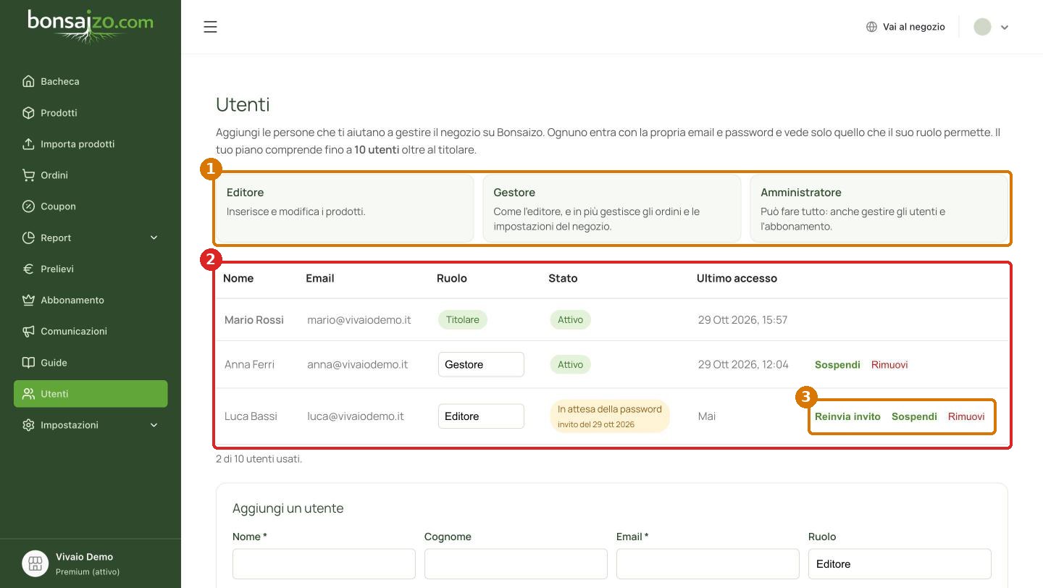
Task: Click the Abbonamento crown icon
Action: pos(28,300)
